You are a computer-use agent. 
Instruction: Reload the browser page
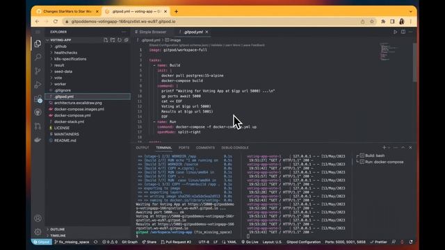point(56,22)
